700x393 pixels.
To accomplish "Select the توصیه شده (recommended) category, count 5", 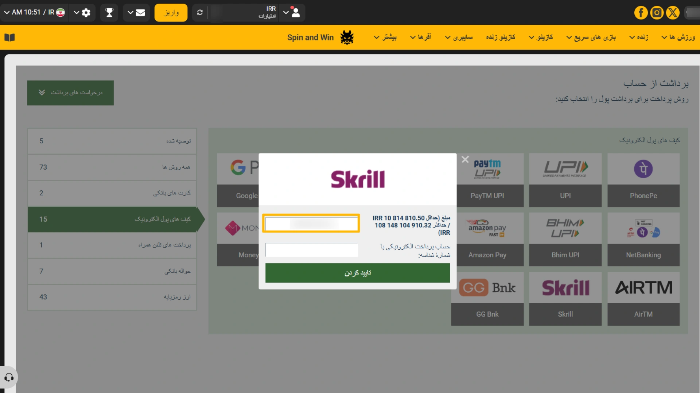I will point(112,141).
